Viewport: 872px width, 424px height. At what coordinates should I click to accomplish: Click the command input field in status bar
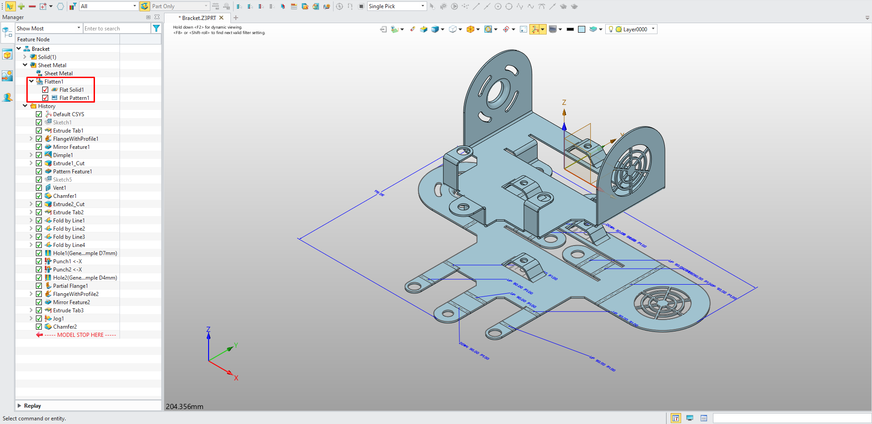(792, 418)
